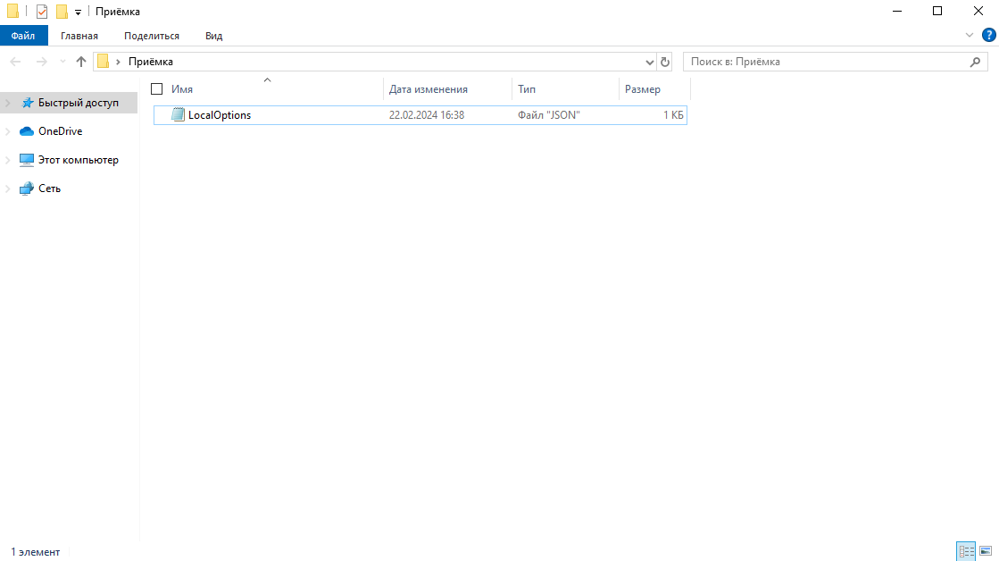Sort files by Дата изменения column

(x=429, y=89)
